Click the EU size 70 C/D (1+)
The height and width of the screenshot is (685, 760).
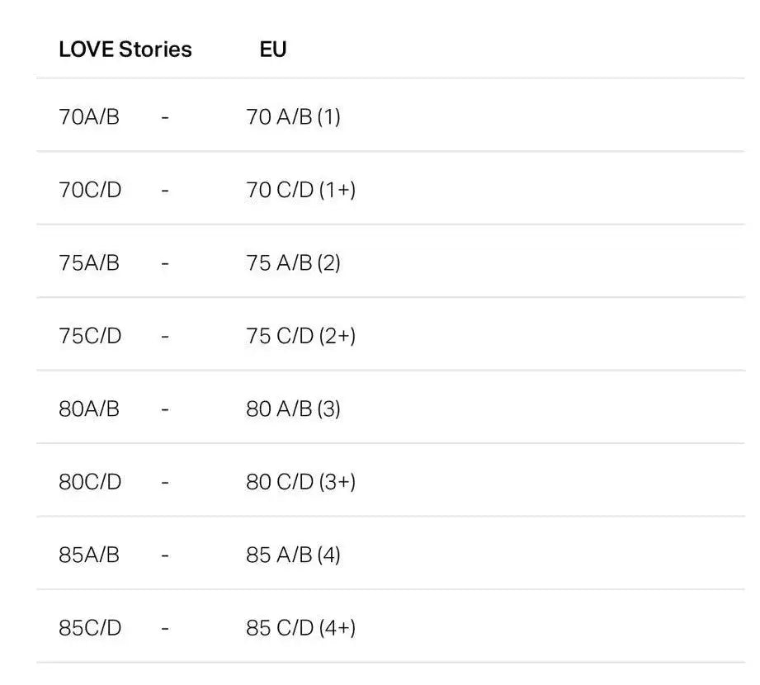pos(300,191)
